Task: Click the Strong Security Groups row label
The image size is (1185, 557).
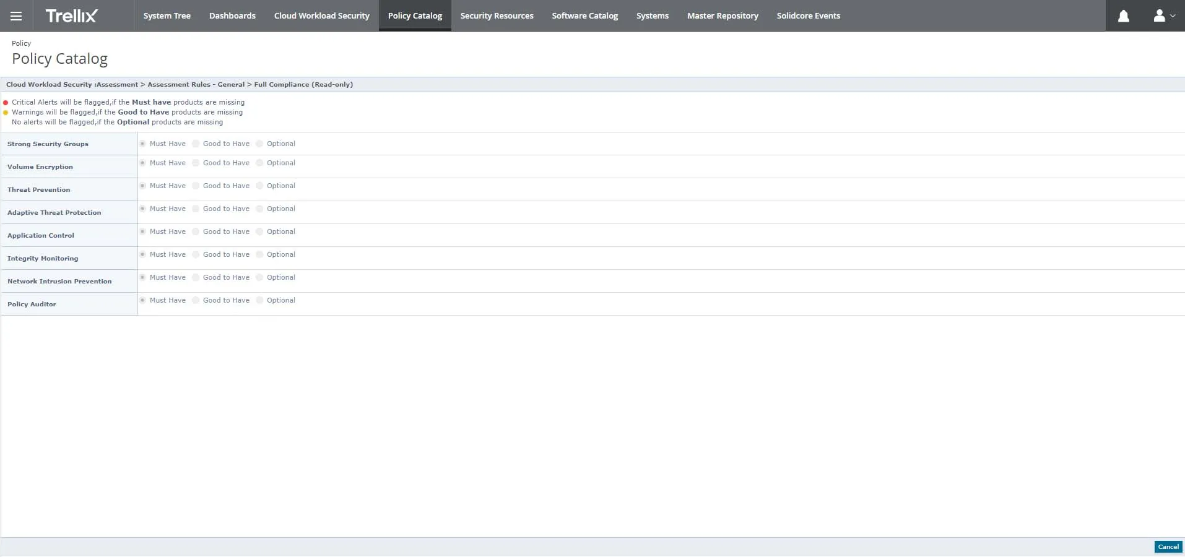Action: tap(48, 144)
